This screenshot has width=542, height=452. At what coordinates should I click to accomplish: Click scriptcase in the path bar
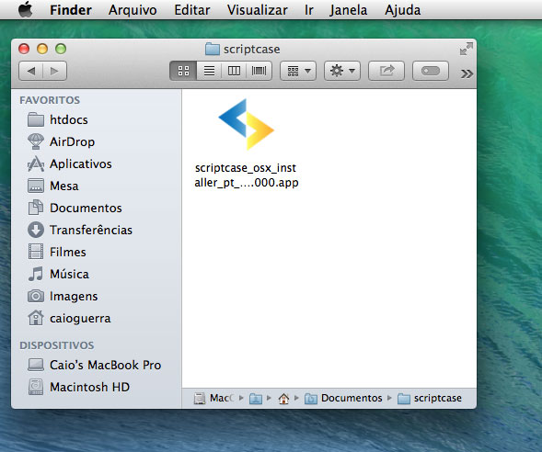[430, 399]
